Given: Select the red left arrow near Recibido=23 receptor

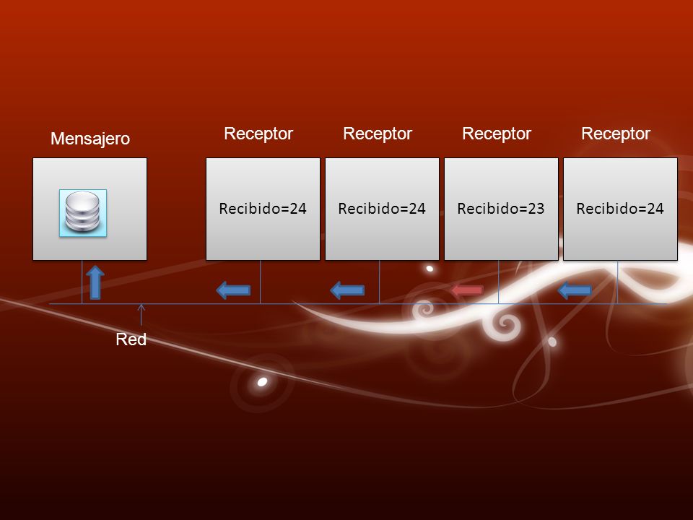Looking at the screenshot, I should 467,290.
